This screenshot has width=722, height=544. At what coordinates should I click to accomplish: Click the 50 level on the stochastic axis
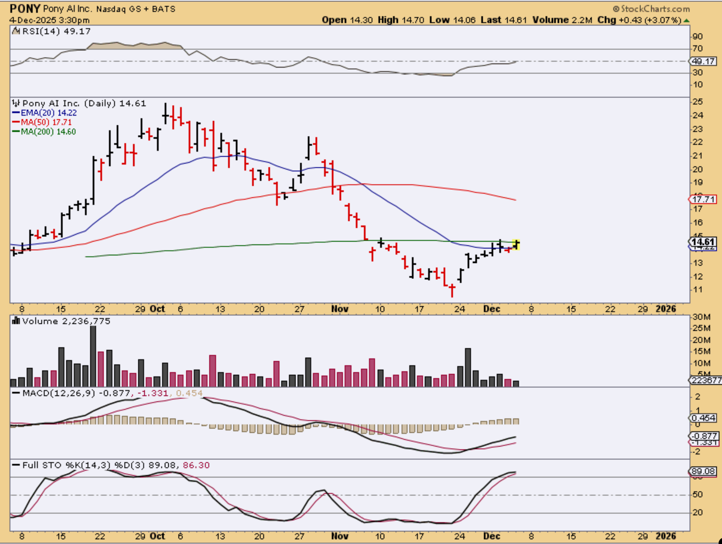[x=698, y=495]
